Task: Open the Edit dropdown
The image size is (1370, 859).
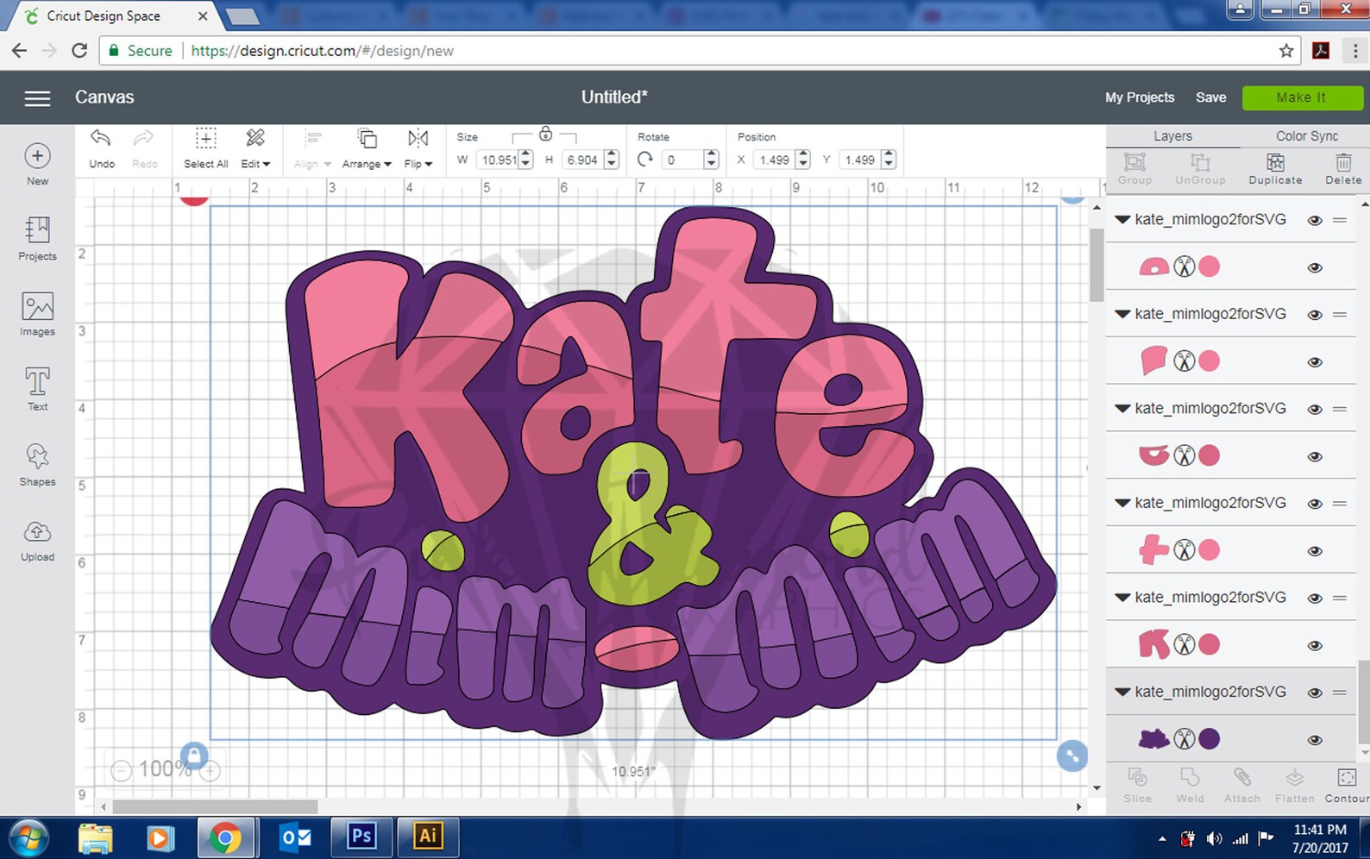Action: 255,148
